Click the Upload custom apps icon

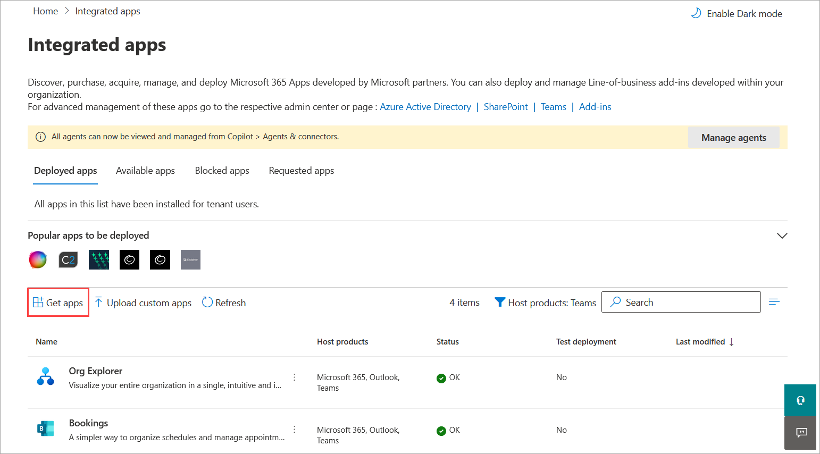pyautogui.click(x=99, y=302)
